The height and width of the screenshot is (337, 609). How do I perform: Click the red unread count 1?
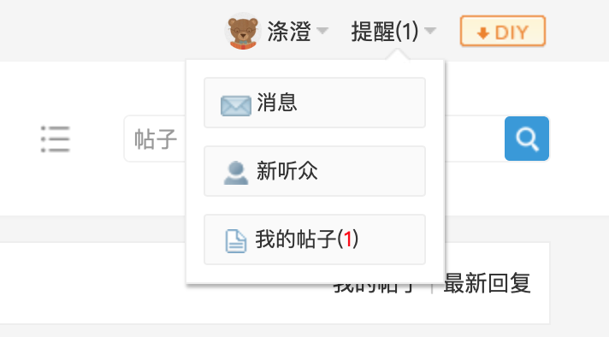[347, 239]
